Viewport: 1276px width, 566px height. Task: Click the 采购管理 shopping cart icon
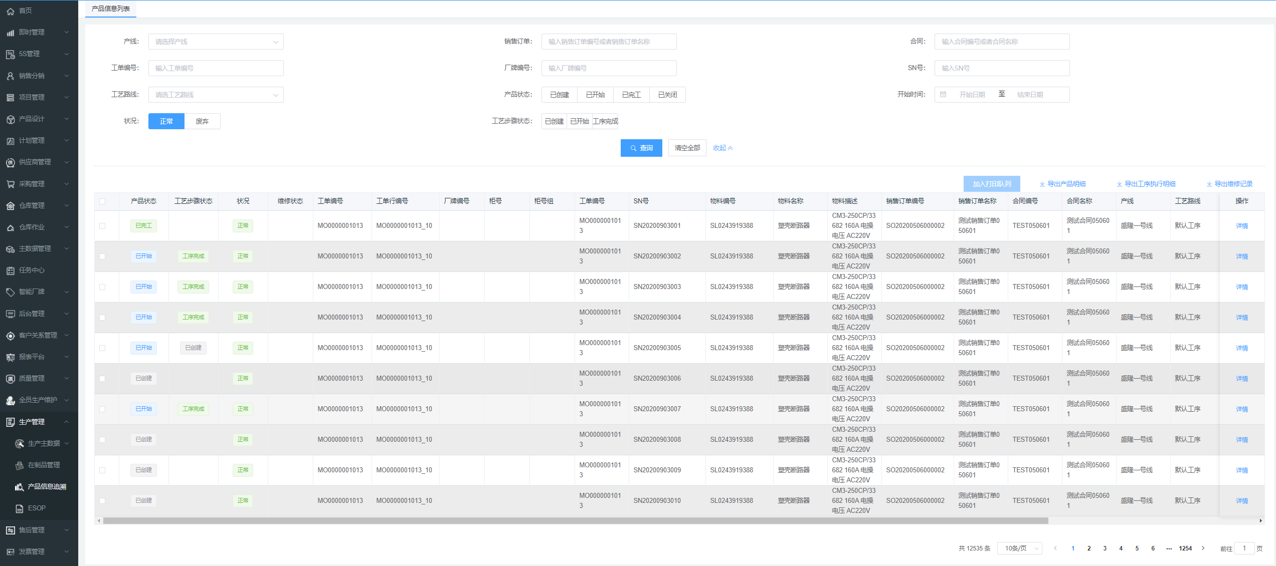pyautogui.click(x=10, y=184)
